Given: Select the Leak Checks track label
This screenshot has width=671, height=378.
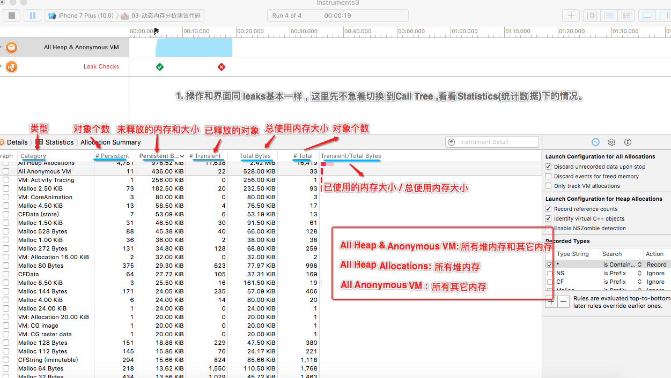Looking at the screenshot, I should pyautogui.click(x=101, y=67).
